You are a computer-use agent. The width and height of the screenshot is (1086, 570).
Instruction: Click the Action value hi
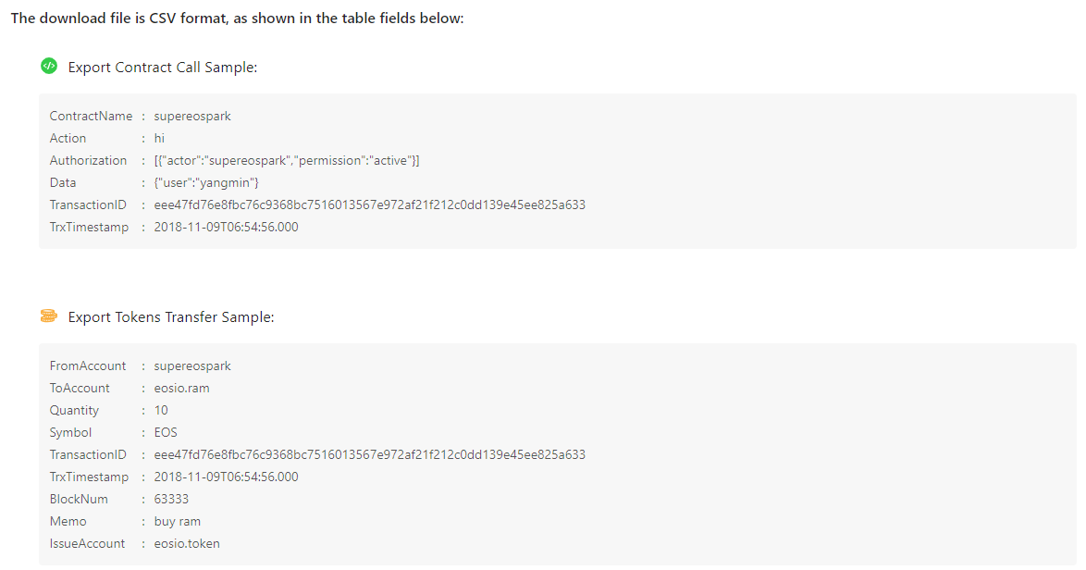(159, 139)
